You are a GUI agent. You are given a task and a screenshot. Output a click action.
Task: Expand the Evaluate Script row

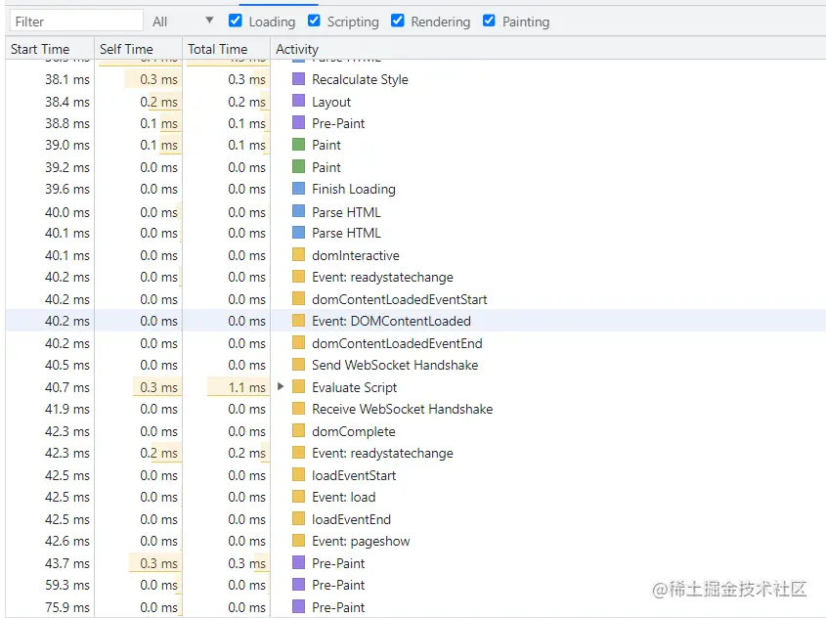(281, 386)
